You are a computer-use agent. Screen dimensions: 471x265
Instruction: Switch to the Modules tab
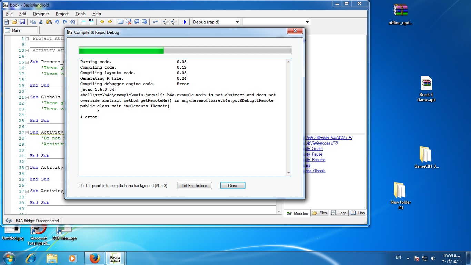[x=297, y=213]
